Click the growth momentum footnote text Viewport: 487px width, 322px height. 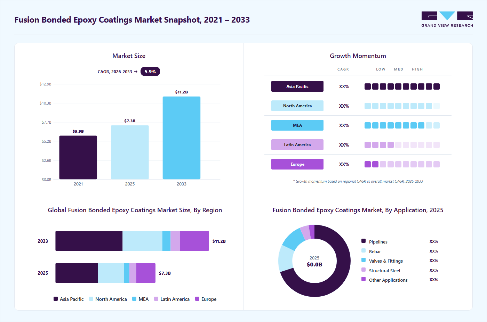pyautogui.click(x=358, y=181)
